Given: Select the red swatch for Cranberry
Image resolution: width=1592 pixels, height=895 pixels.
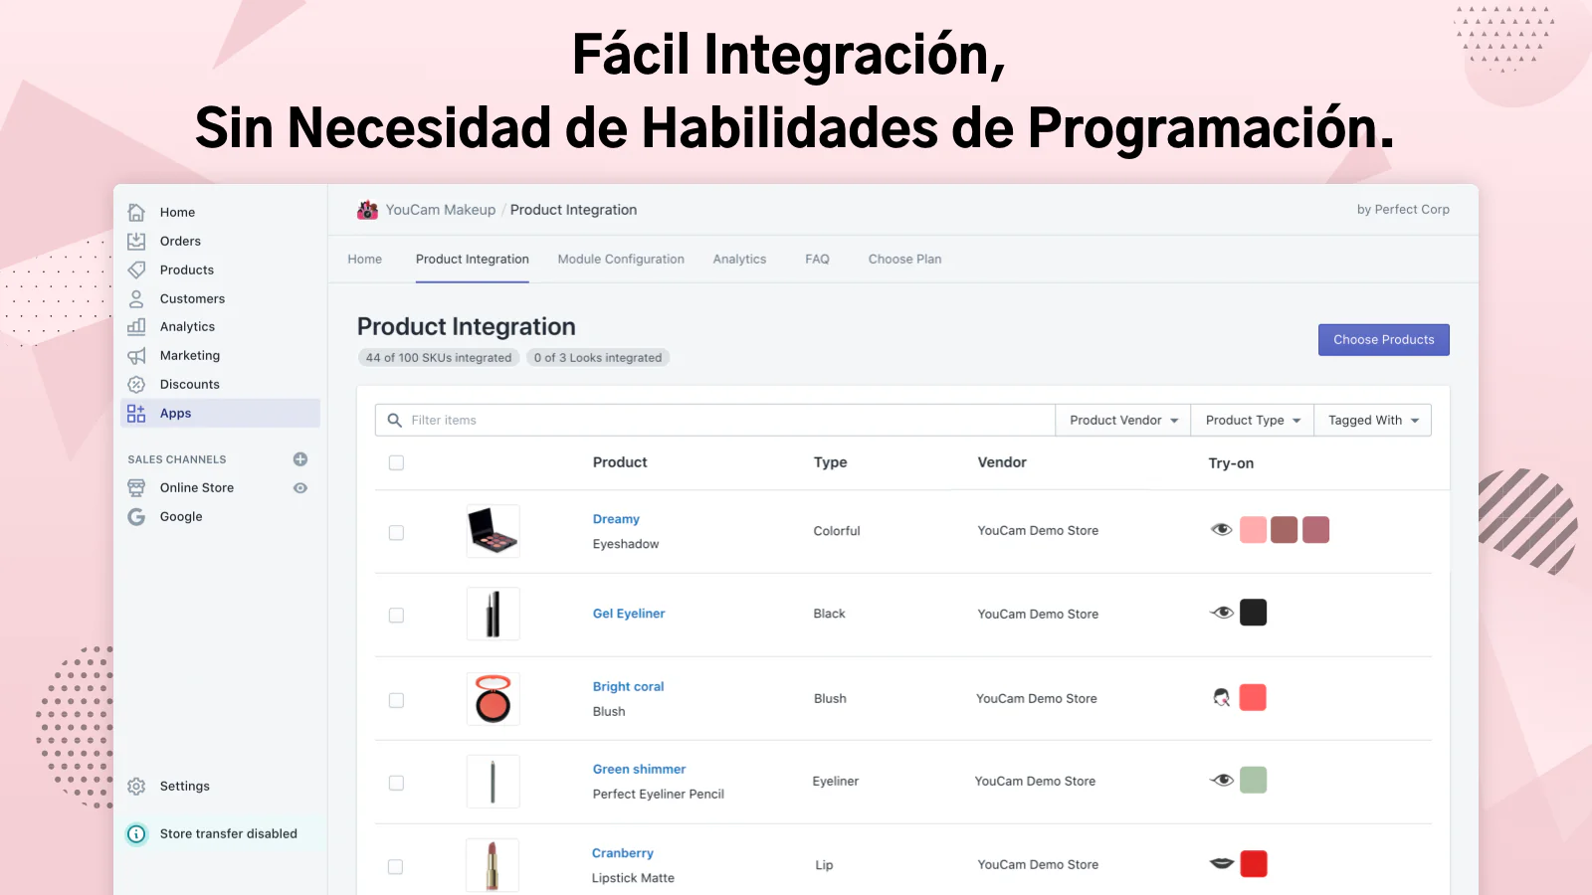Looking at the screenshot, I should point(1254,863).
